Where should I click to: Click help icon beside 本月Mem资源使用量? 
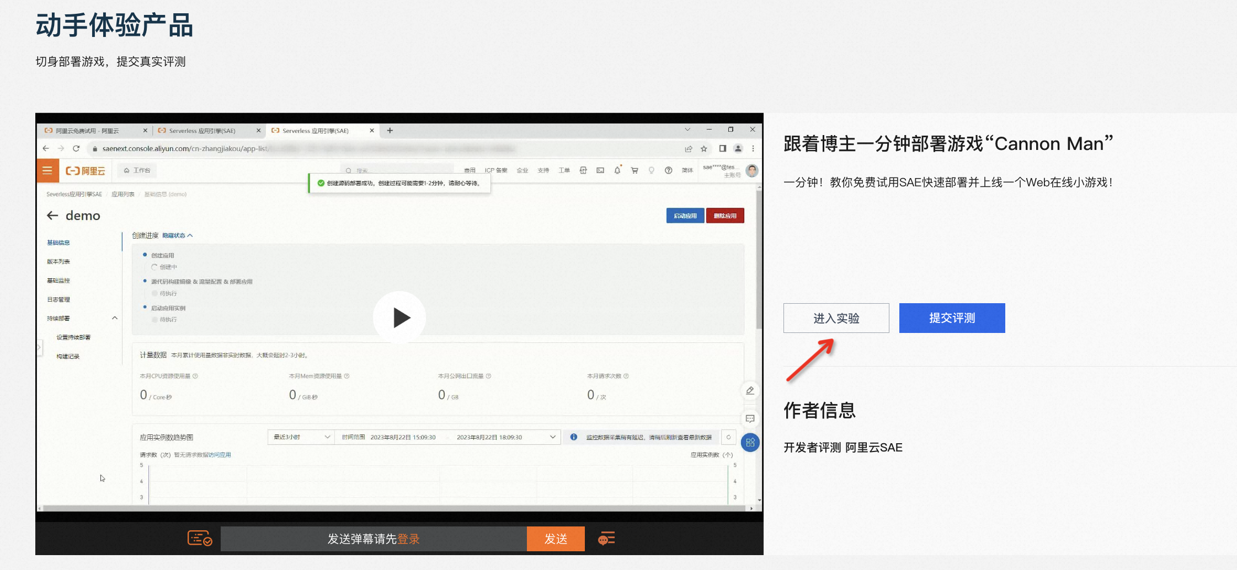[346, 376]
